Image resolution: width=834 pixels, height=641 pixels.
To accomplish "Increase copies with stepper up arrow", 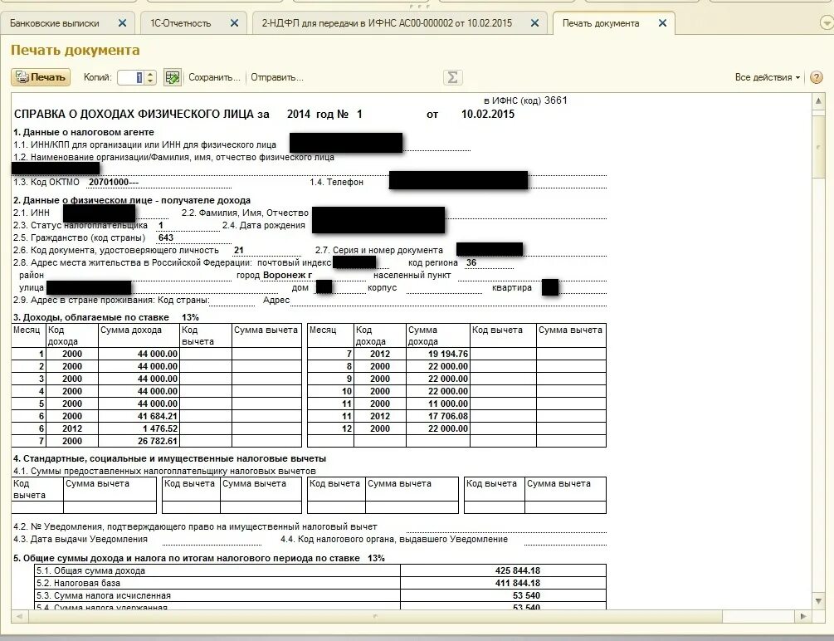I will click(150, 74).
